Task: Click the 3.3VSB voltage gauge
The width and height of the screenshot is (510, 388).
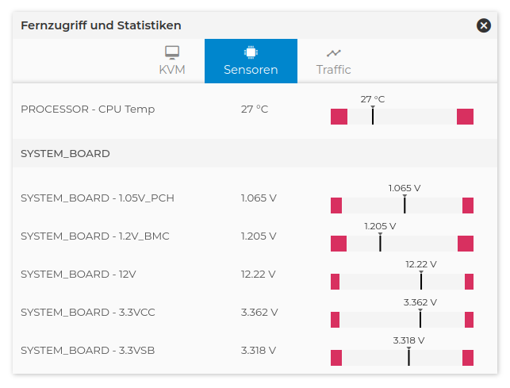Action: coord(401,358)
